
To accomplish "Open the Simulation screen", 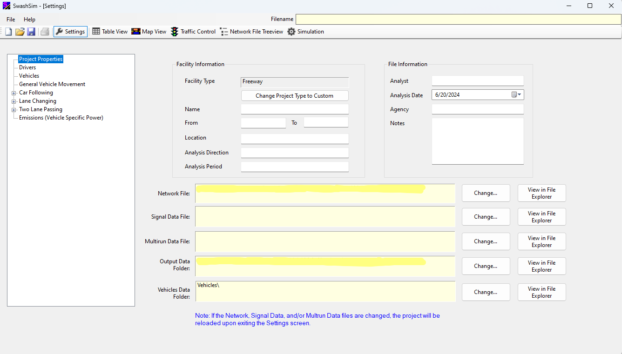I will click(x=305, y=32).
